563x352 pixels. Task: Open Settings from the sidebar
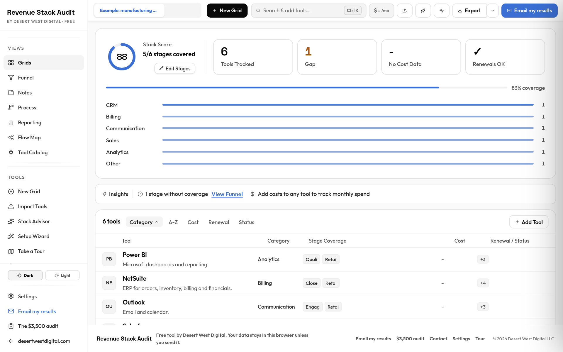tap(44, 296)
